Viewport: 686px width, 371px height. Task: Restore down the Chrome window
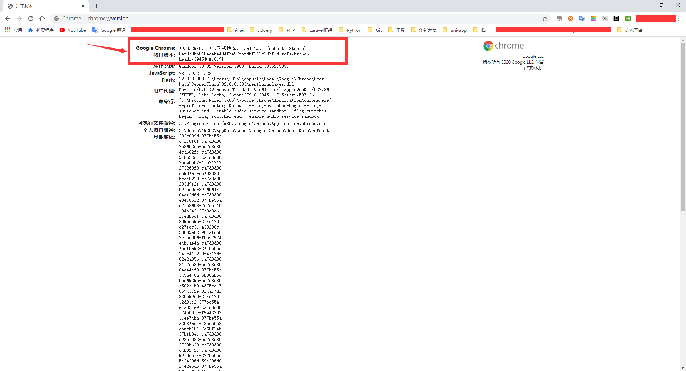click(661, 5)
